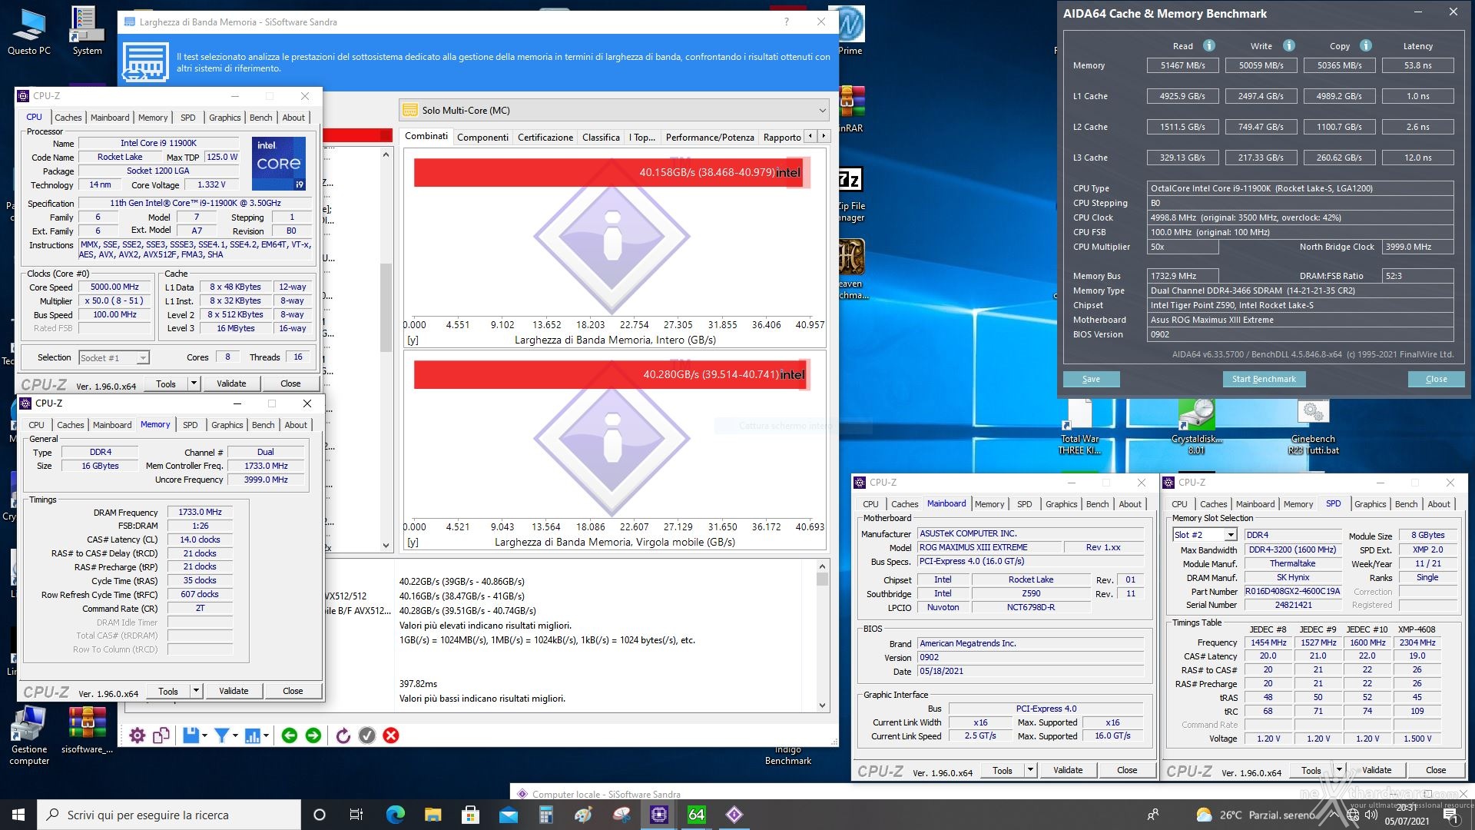Click Read info icon in AIDA64

pos(1208,45)
